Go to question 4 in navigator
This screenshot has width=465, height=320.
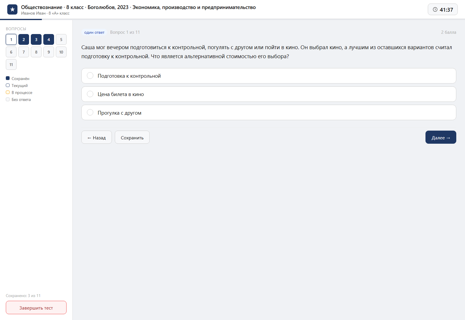coord(49,40)
